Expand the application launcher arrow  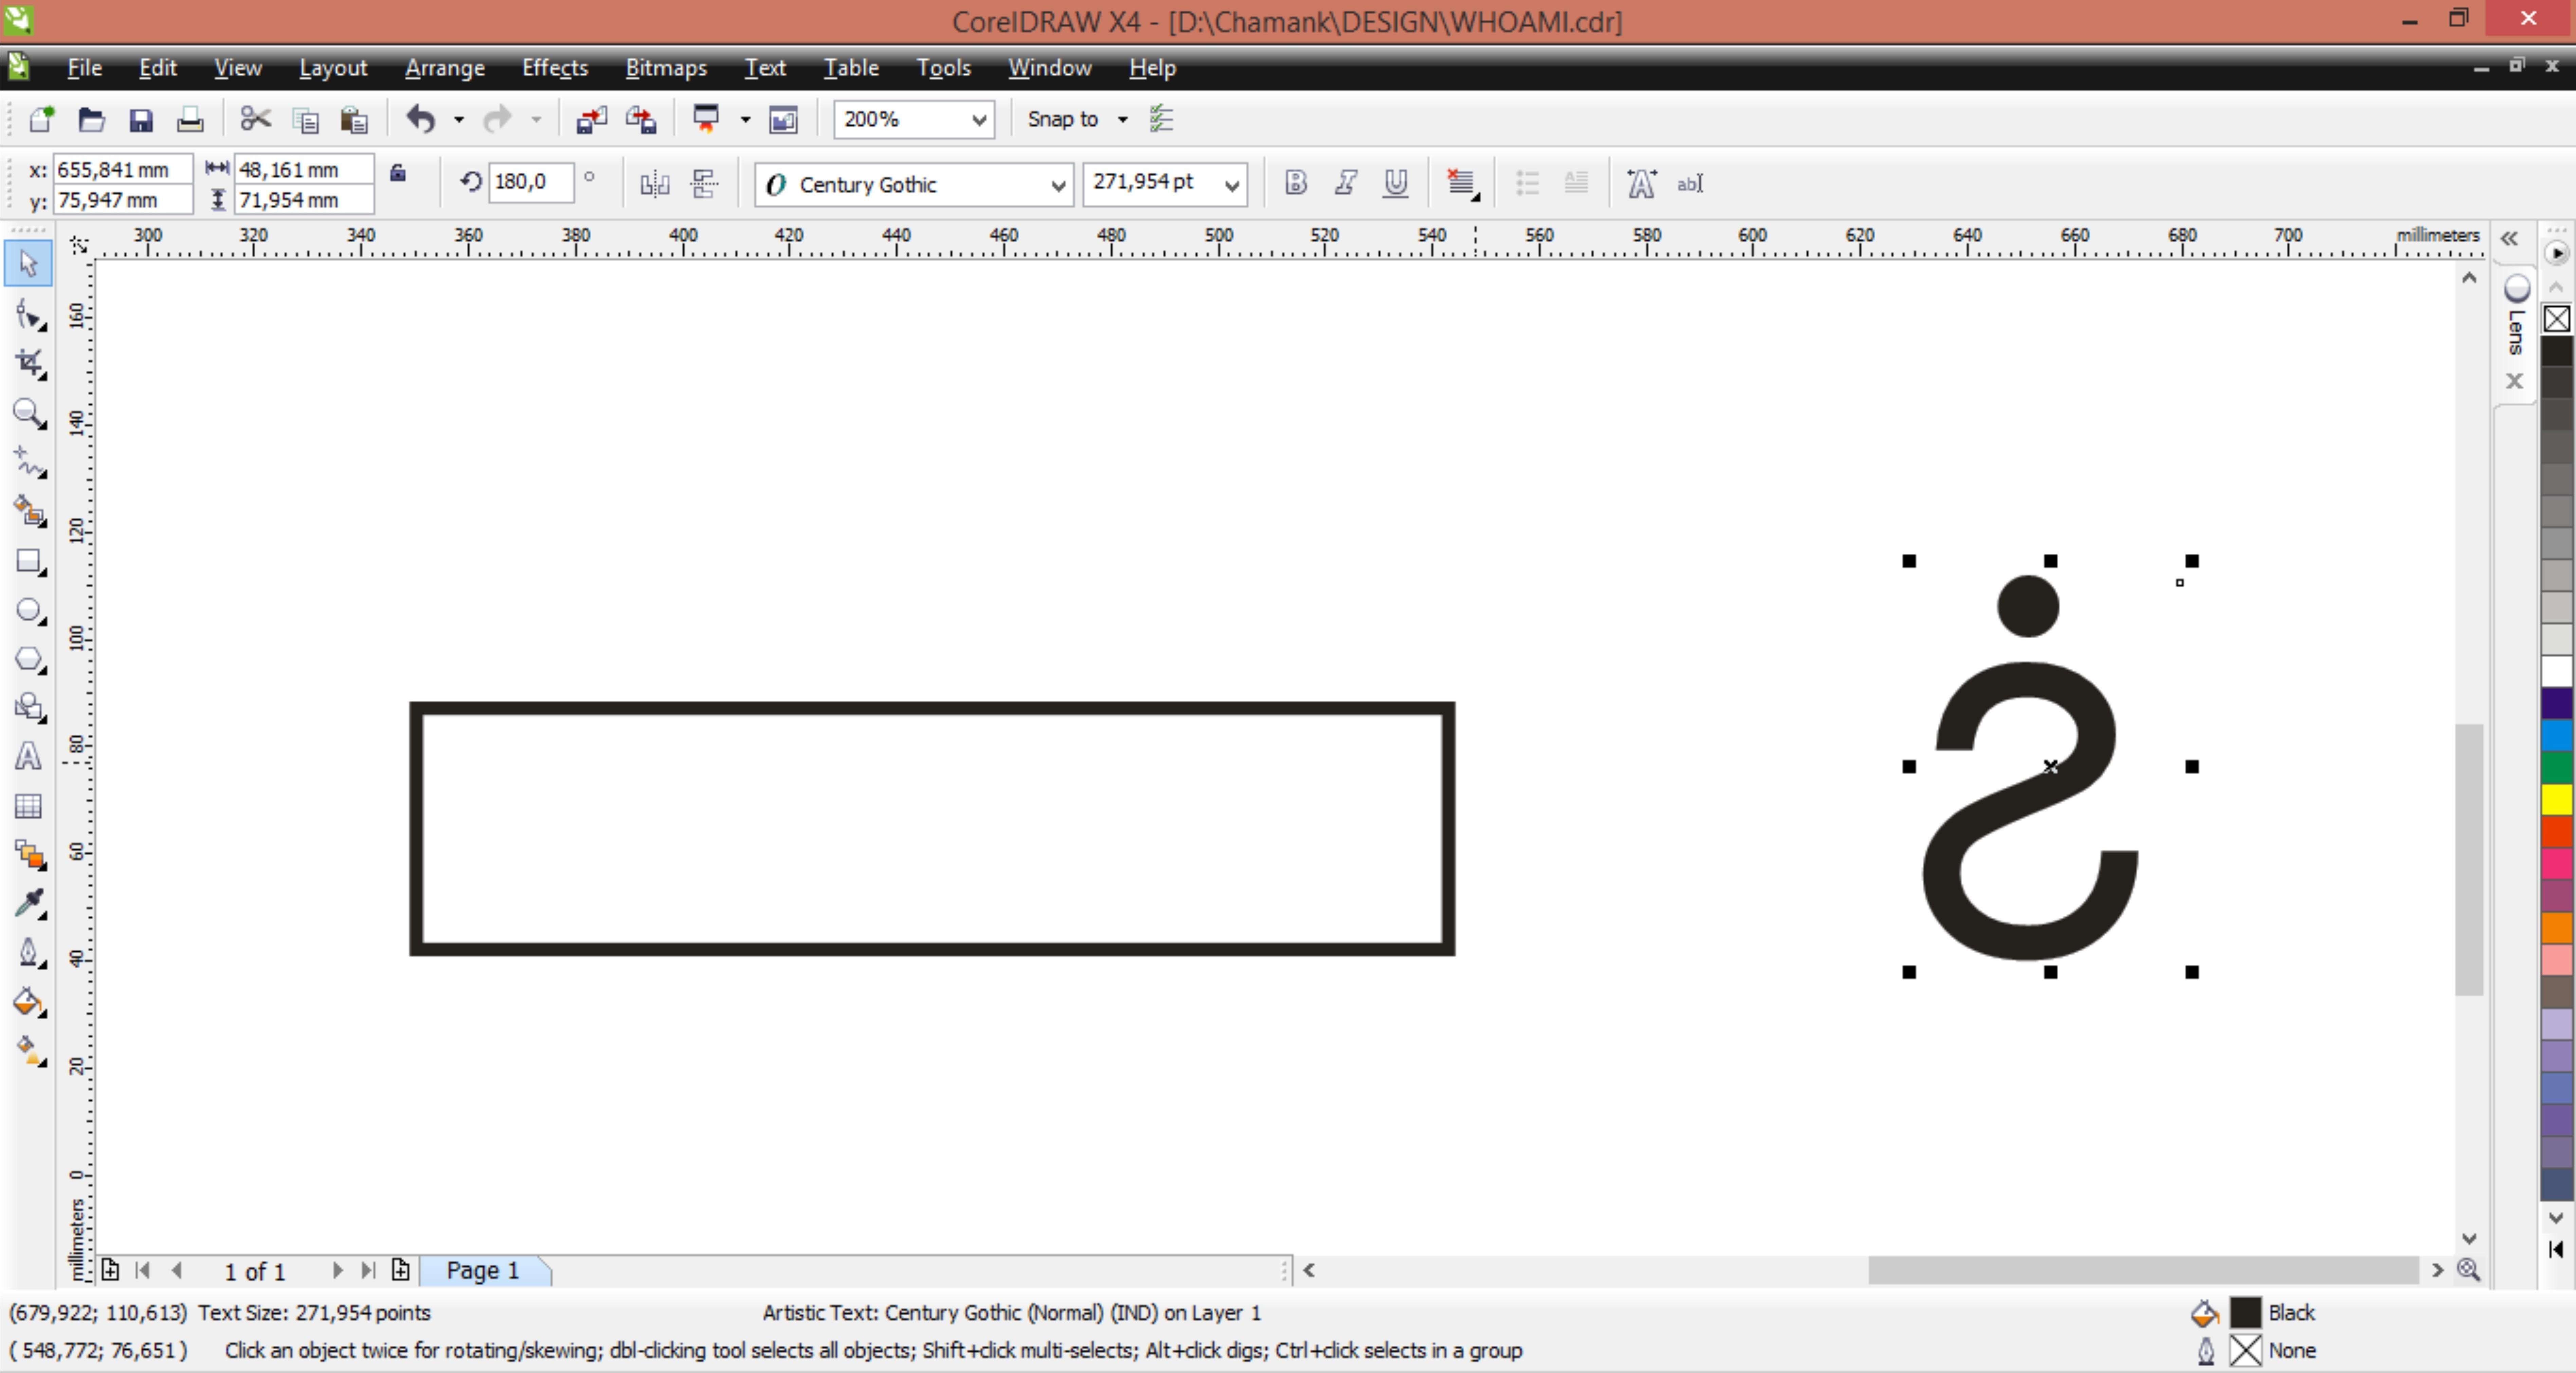coord(745,120)
